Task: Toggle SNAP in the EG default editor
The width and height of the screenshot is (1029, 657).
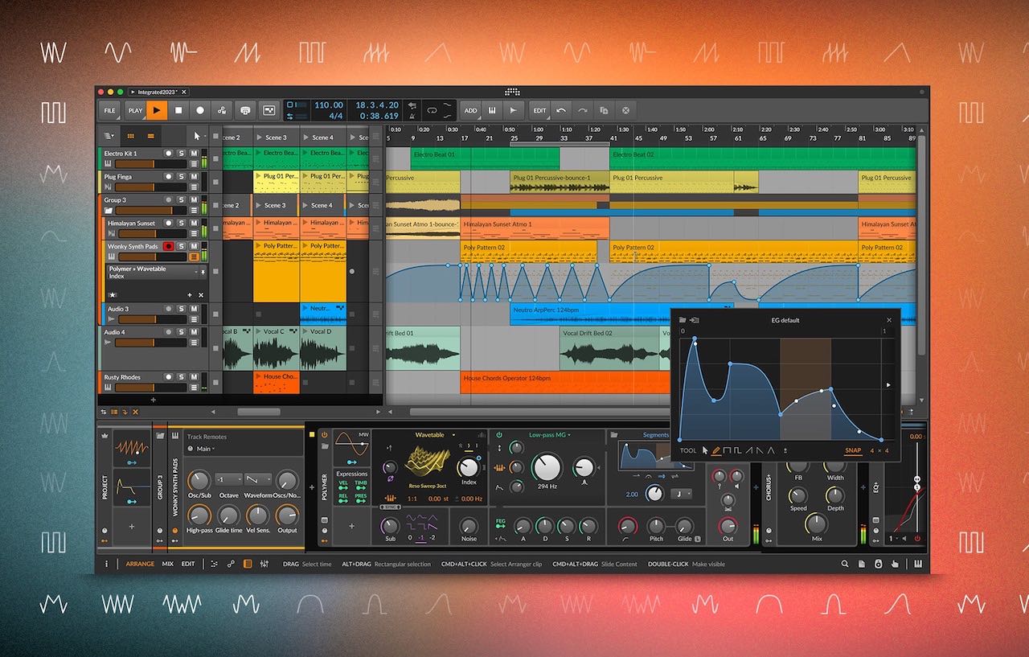Action: (x=854, y=450)
